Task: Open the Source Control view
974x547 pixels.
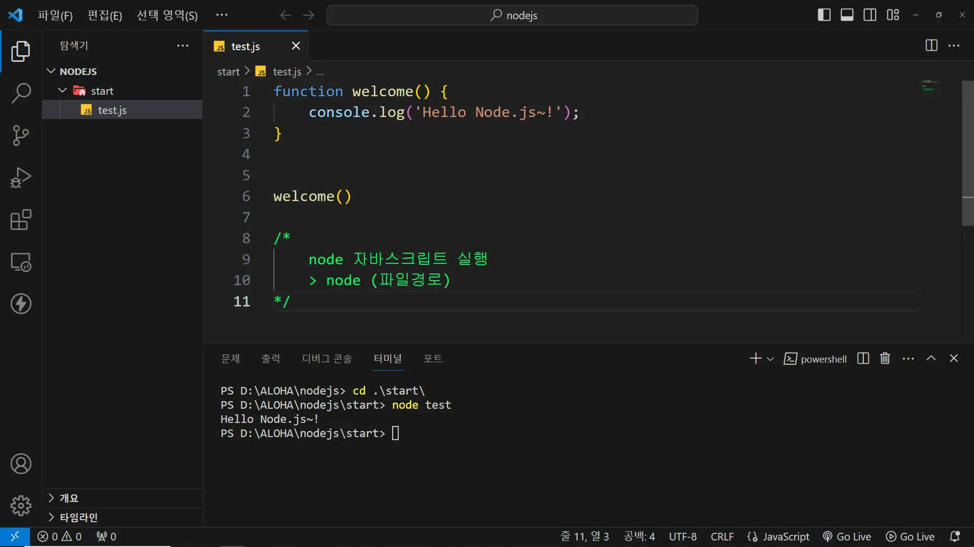Action: pos(21,135)
